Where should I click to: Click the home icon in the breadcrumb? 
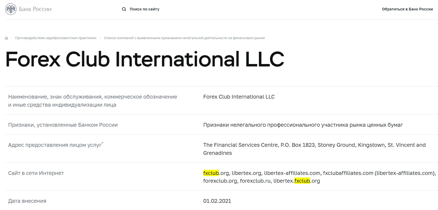6,38
